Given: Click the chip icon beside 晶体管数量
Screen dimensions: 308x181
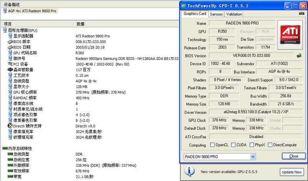Looking at the screenshot, I should 10,70.
